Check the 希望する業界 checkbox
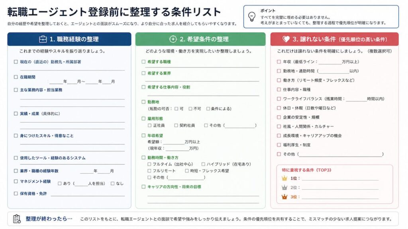This screenshot has height=229, width=408. click(x=143, y=73)
